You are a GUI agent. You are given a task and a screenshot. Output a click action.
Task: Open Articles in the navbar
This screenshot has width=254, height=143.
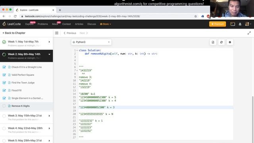coord(79,24)
